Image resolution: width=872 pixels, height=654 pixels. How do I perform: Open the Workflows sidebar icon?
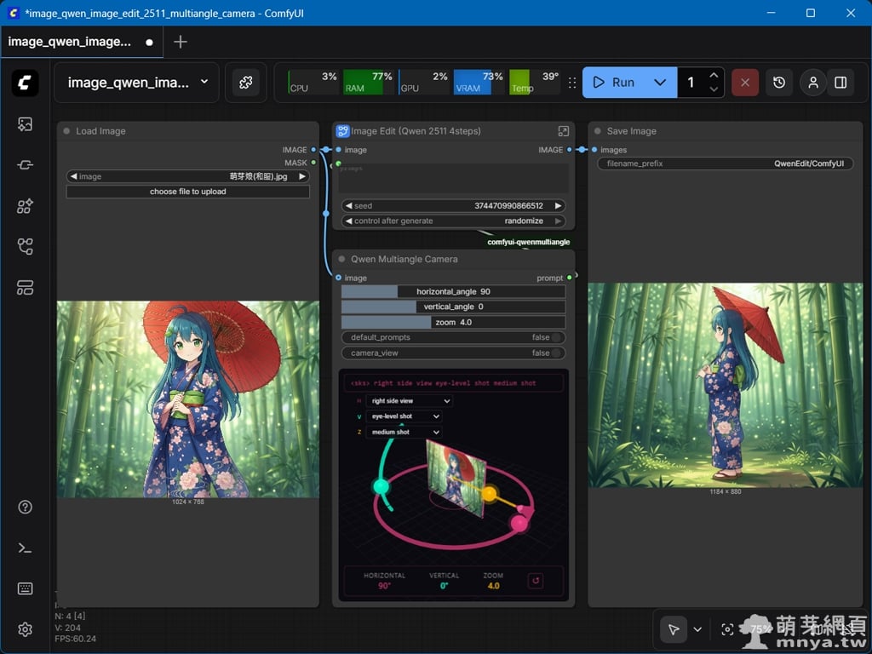[25, 247]
